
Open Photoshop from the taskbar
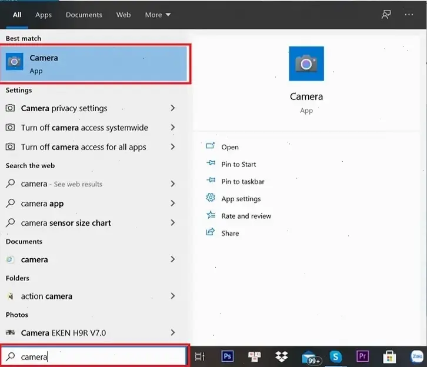pos(227,356)
